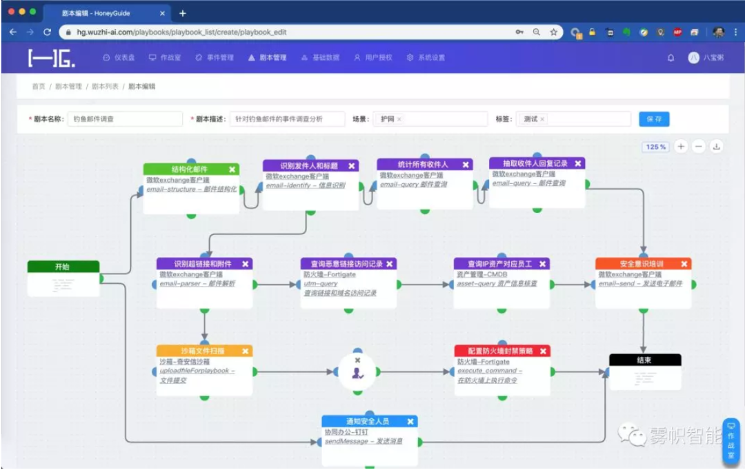Remove the 护网 scene tag
Screen dimensions: 745x470
tap(399, 119)
